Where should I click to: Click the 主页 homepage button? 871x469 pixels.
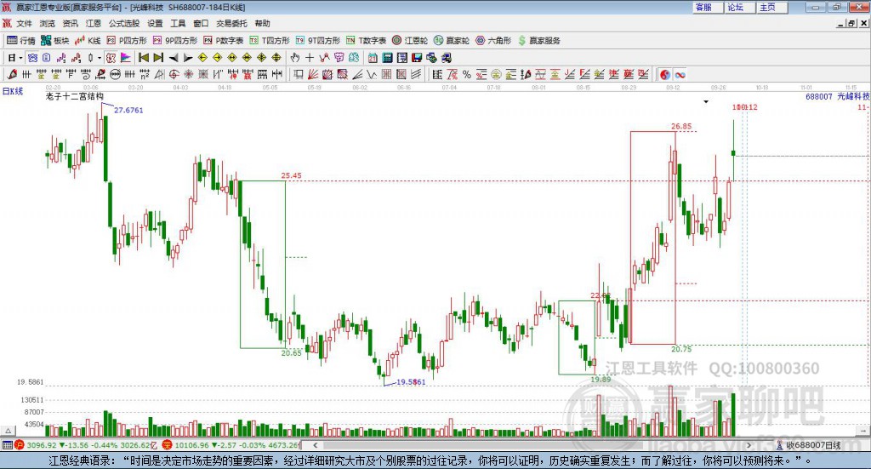(771, 7)
